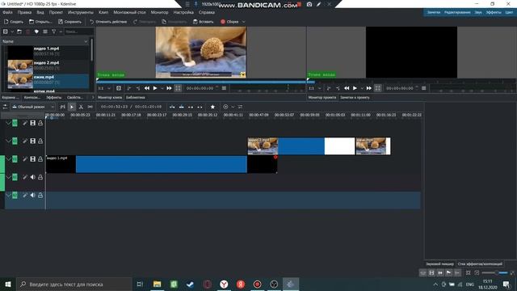
Task: Collapse the top video track chevron
Action: (8, 123)
